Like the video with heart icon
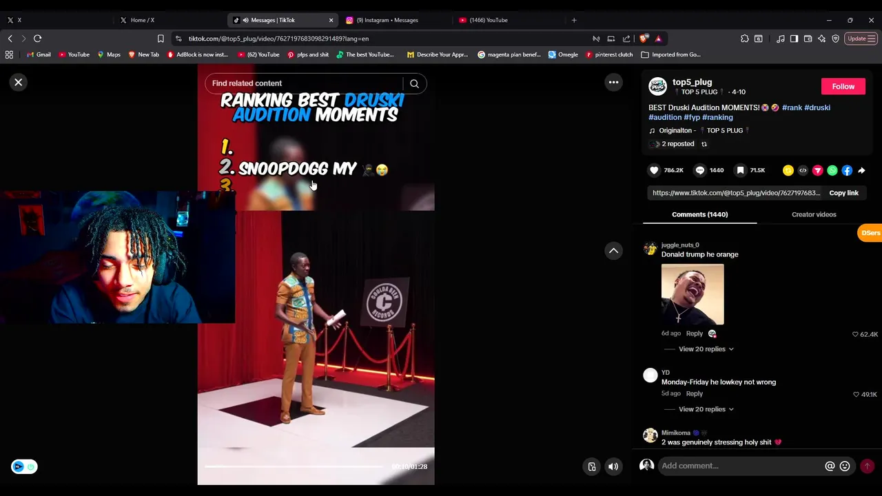Viewport: 882px width, 496px height. pyautogui.click(x=654, y=170)
